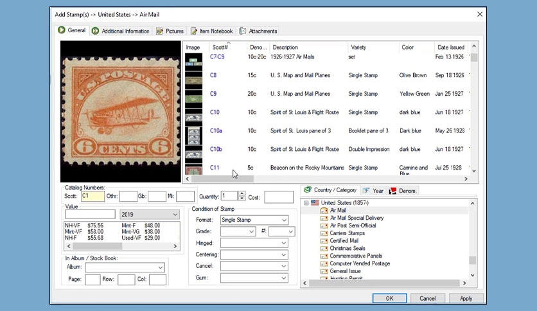Click the album Page field
Screen dimensions: 537x311
[92, 280]
